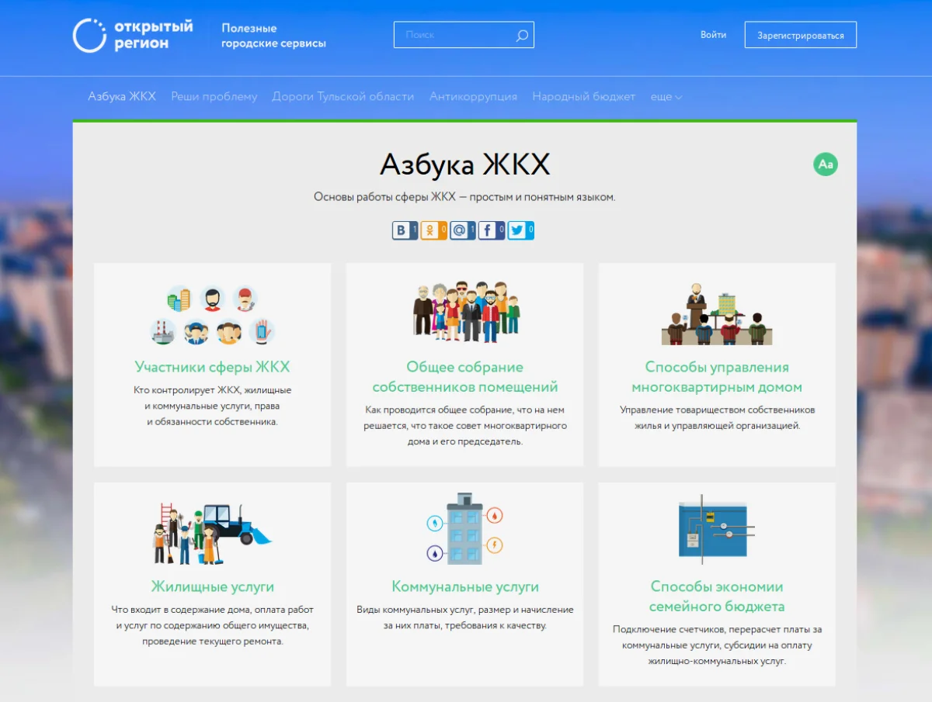Viewport: 932px width, 702px height.
Task: Toggle the green Aa font size button
Action: pos(825,164)
